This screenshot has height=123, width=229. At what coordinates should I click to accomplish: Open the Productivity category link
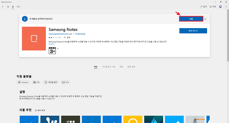point(80,34)
